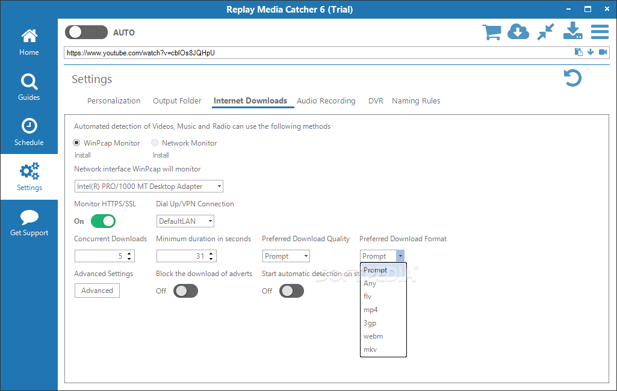Click the shopping cart purchase icon
This screenshot has width=617, height=391.
tap(492, 32)
